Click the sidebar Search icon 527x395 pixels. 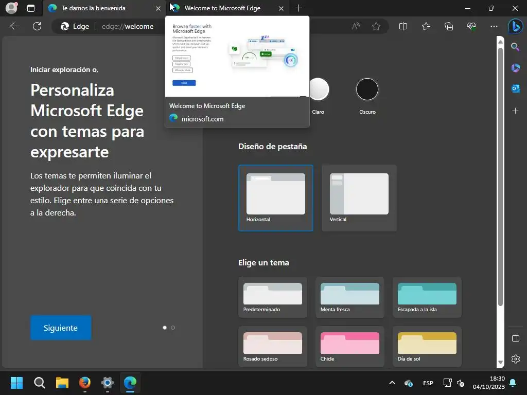(515, 47)
